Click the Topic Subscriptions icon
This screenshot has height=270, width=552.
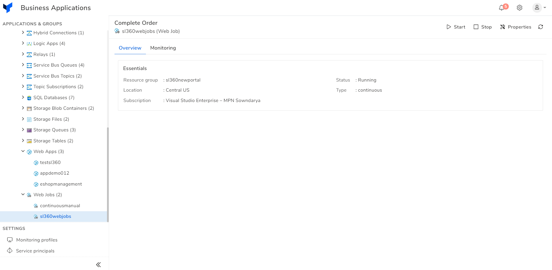click(29, 87)
